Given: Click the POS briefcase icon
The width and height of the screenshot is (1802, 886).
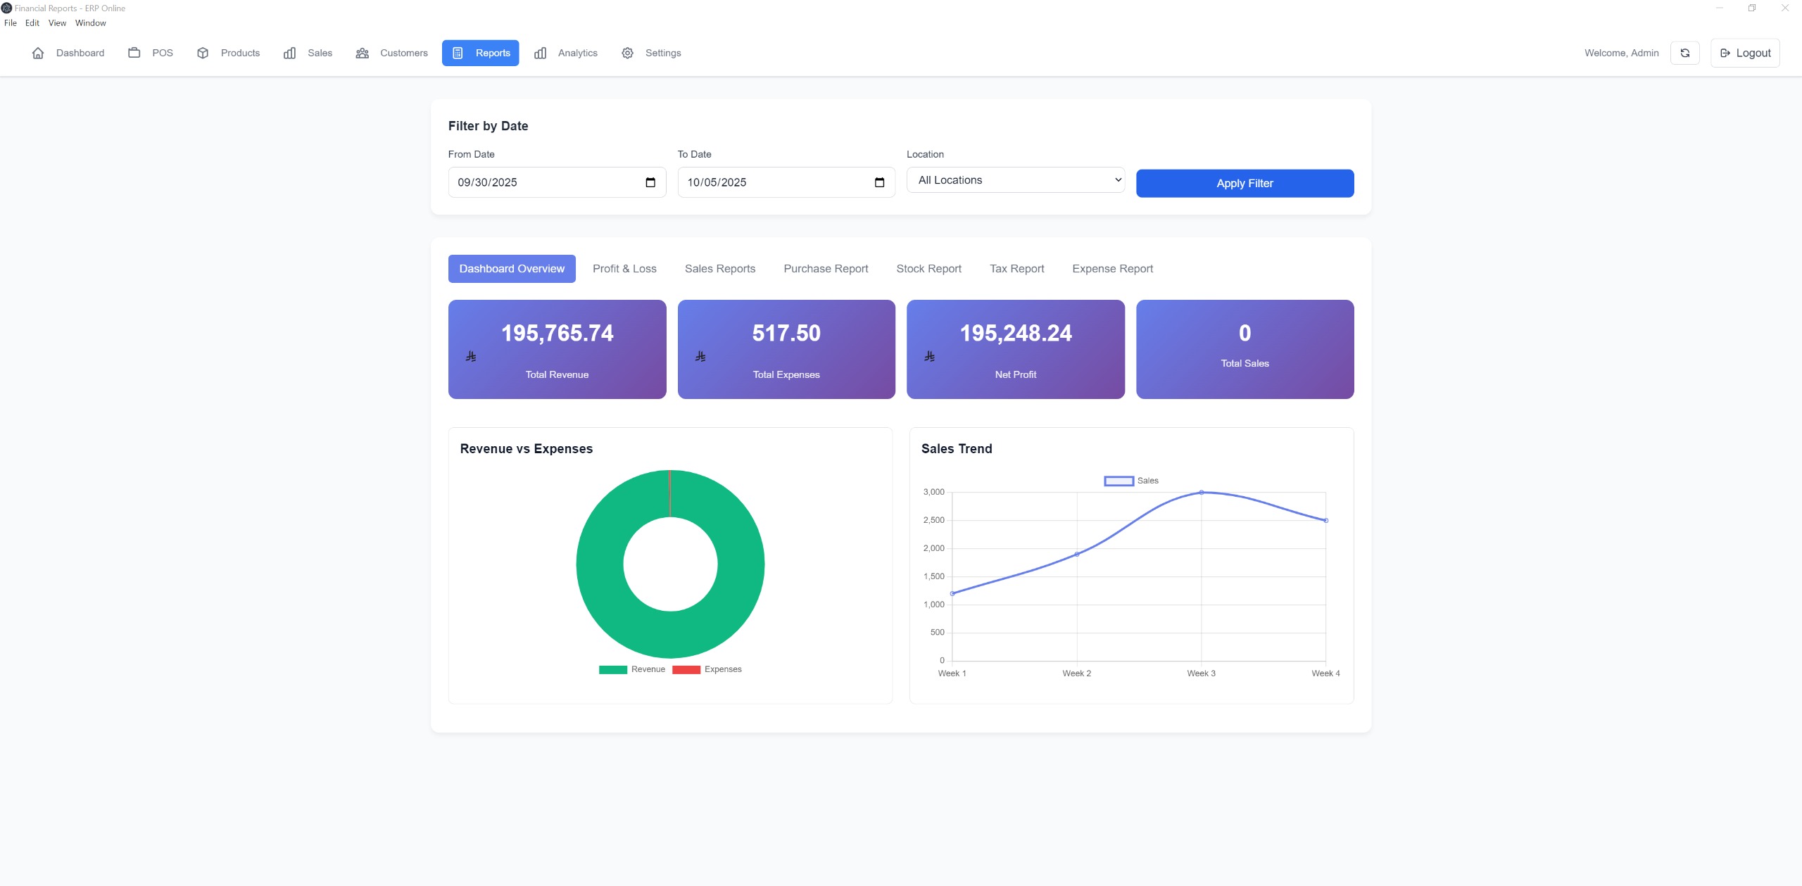Looking at the screenshot, I should click(x=134, y=53).
